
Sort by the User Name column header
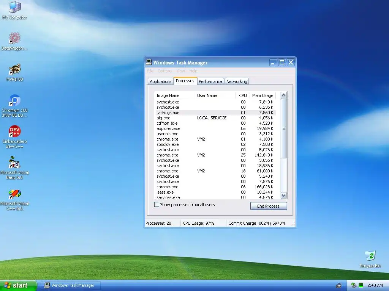[215, 95]
